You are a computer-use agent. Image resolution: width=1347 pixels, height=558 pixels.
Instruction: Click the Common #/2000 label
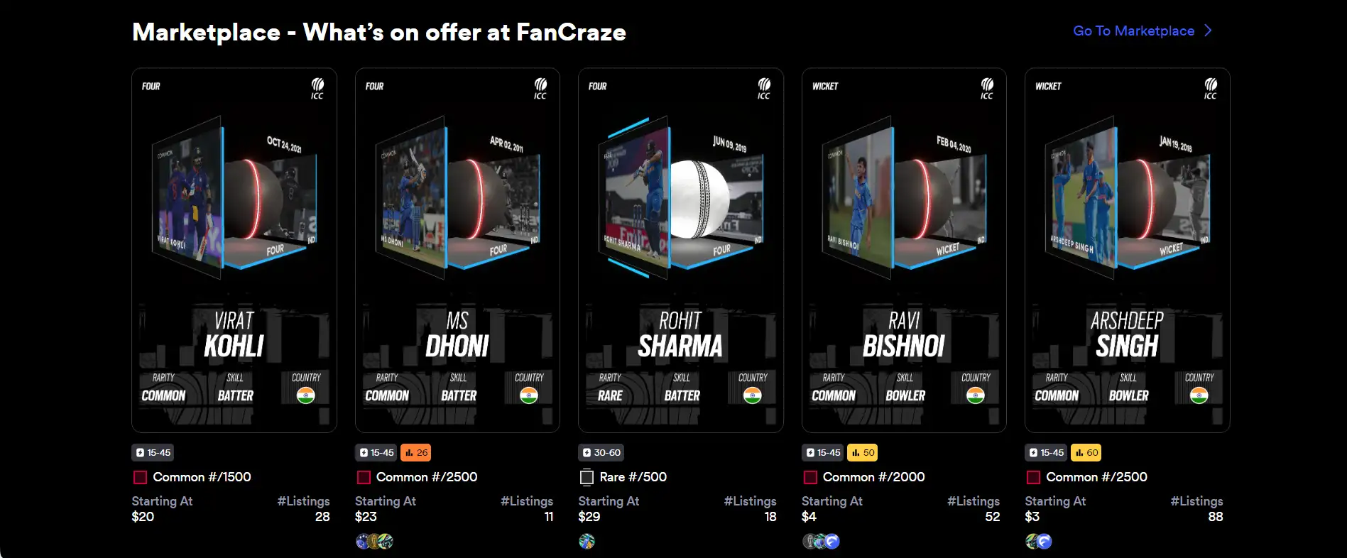873,477
